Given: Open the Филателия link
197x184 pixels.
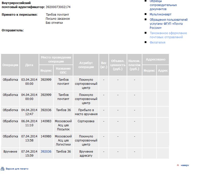Looking at the screenshot, I should 158,43.
